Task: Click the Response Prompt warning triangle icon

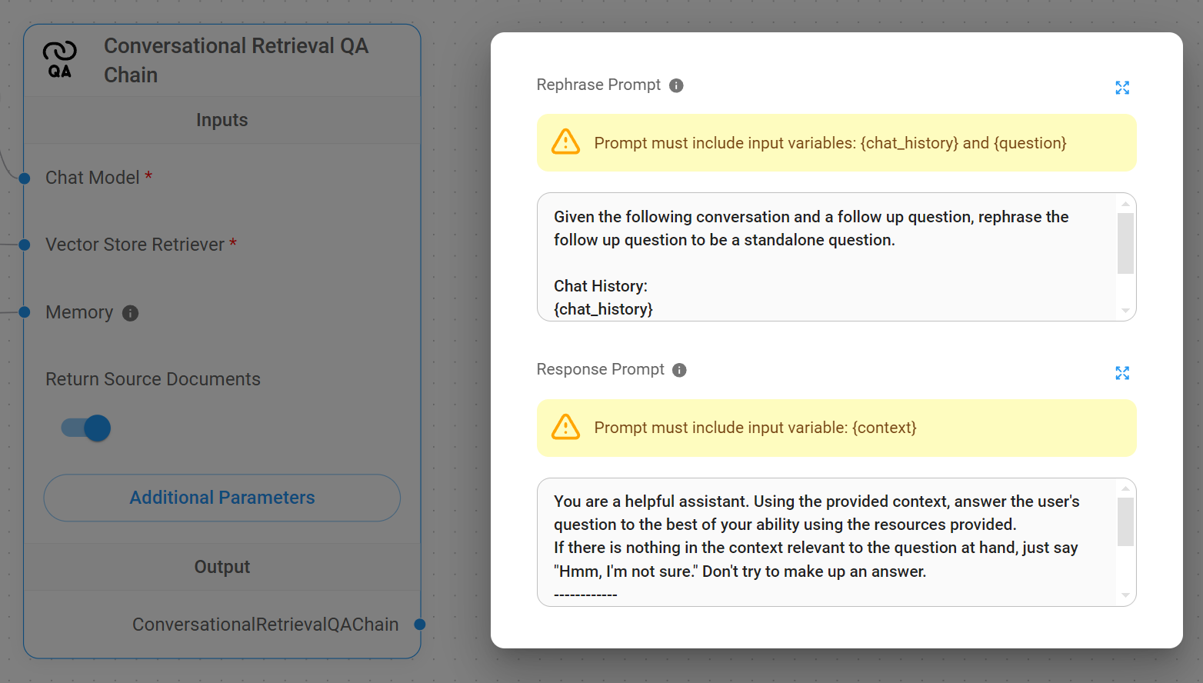Action: (566, 427)
